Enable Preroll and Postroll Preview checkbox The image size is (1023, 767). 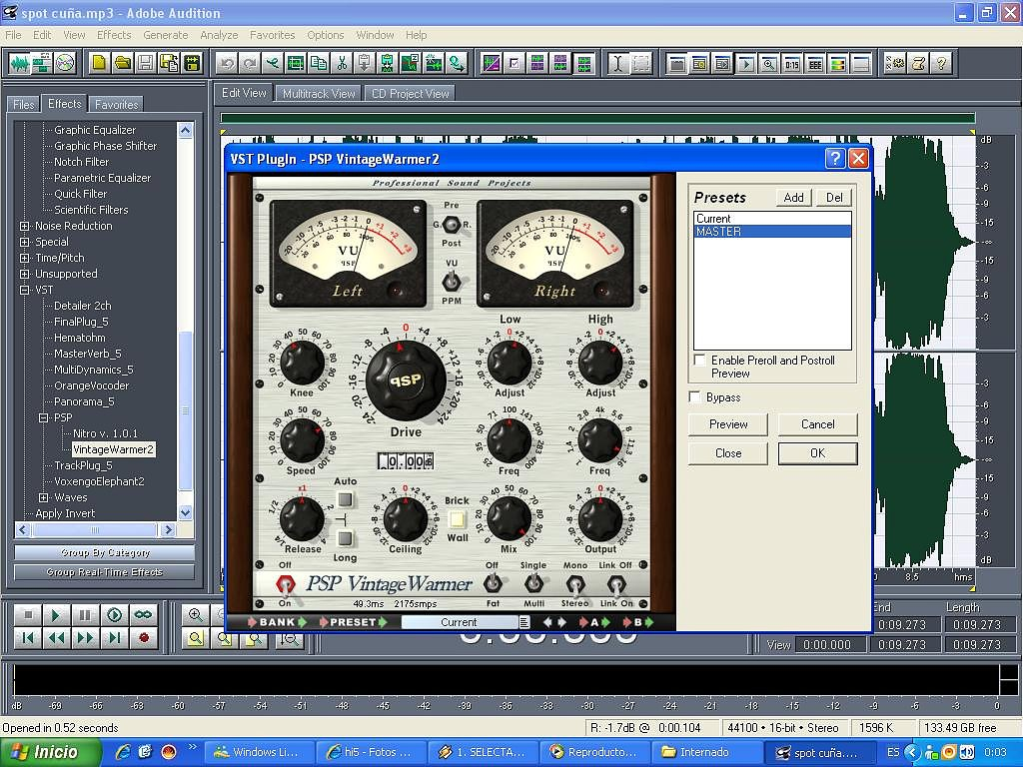point(699,361)
